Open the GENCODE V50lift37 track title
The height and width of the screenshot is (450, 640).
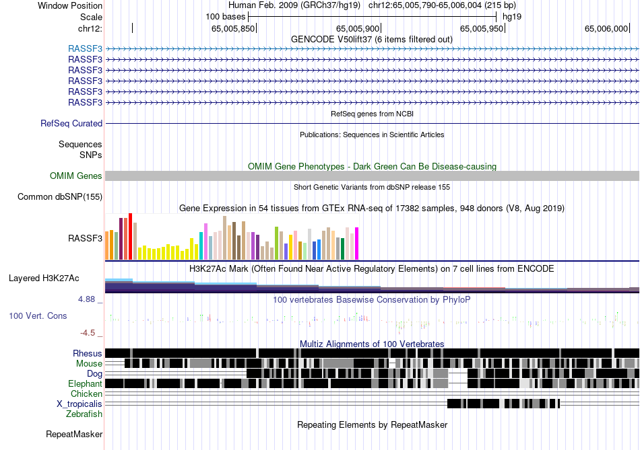pos(371,40)
